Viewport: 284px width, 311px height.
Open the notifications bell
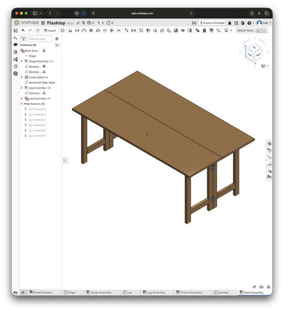pos(230,23)
